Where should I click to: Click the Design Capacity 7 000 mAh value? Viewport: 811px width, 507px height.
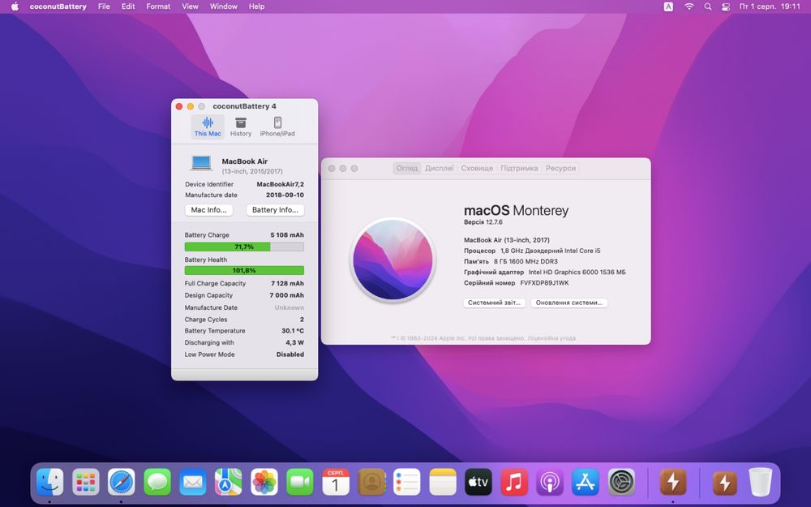coord(286,295)
